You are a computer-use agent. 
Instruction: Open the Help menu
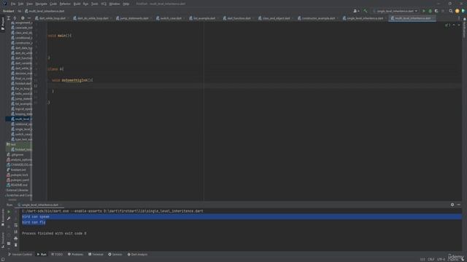[126, 4]
